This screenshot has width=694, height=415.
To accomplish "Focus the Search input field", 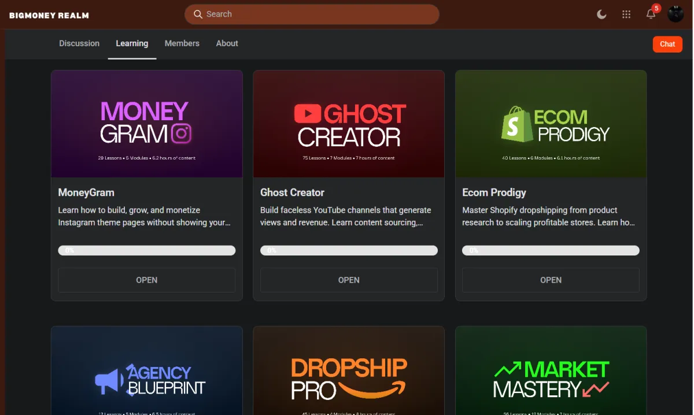I will click(x=312, y=14).
